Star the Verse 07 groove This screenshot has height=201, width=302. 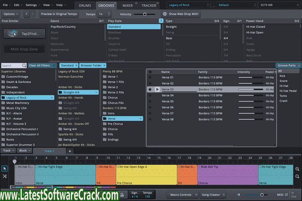pos(150,113)
